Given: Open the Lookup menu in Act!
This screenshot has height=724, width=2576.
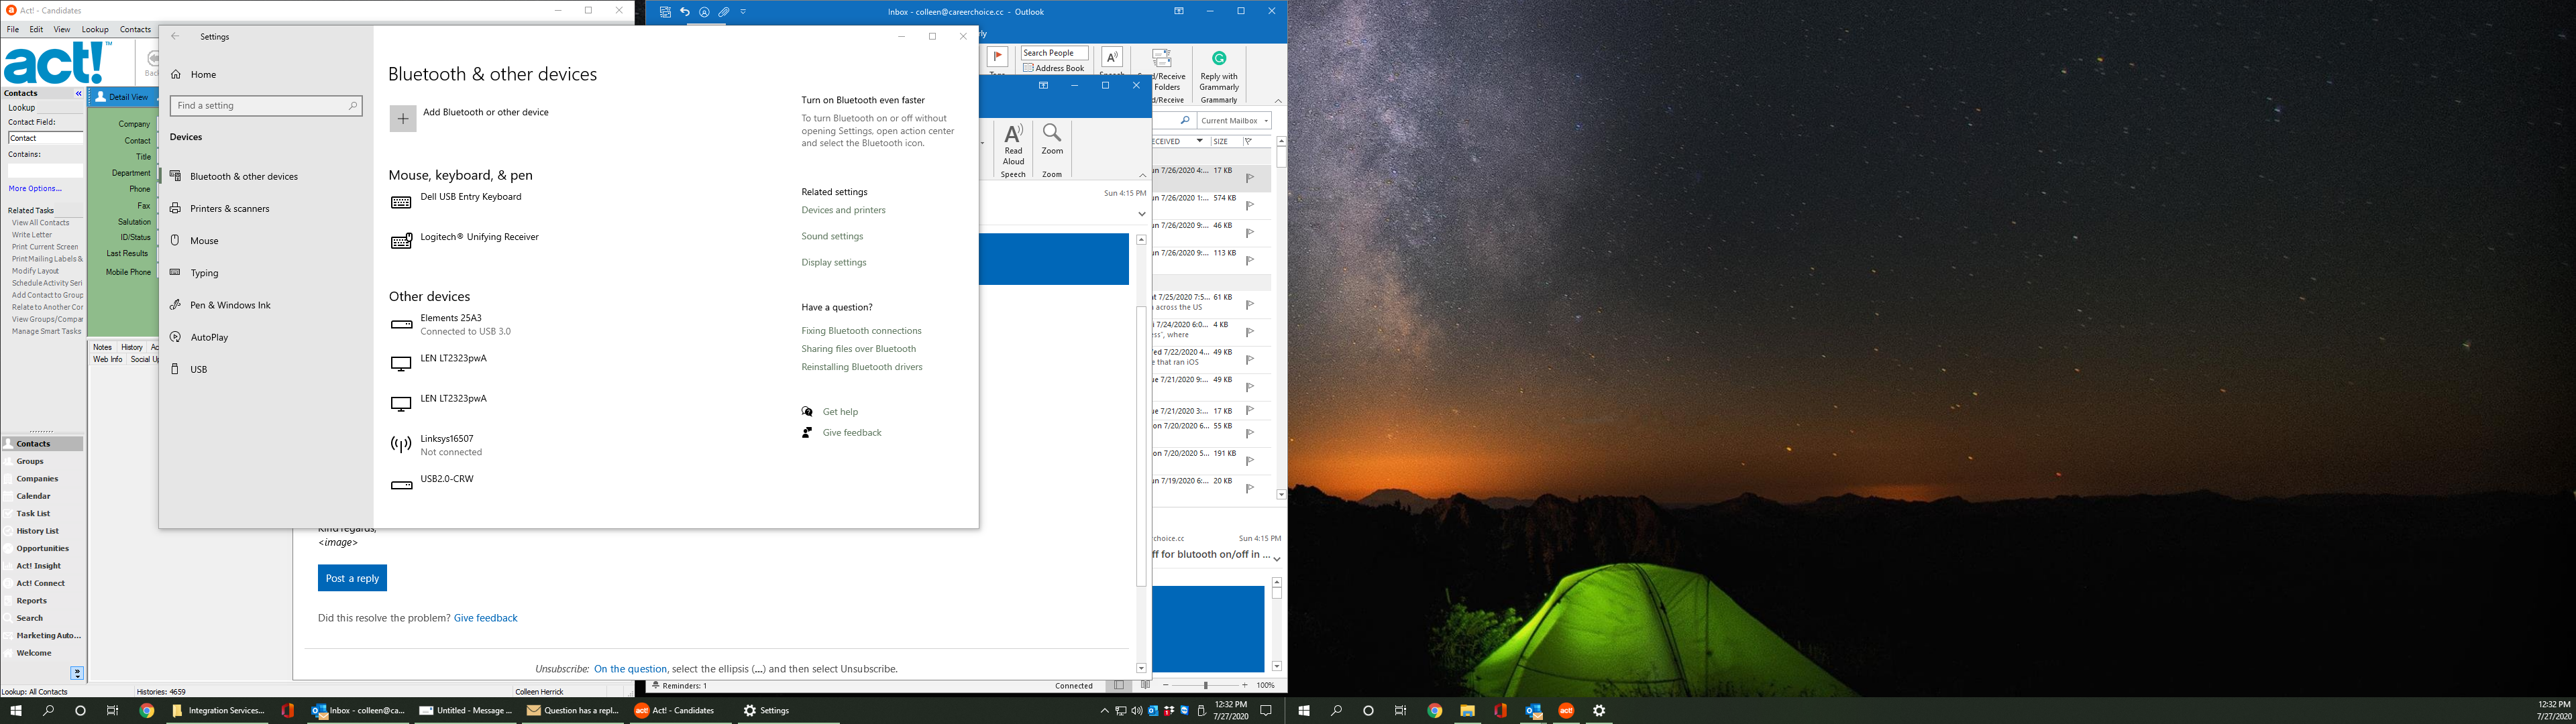Looking at the screenshot, I should point(95,29).
